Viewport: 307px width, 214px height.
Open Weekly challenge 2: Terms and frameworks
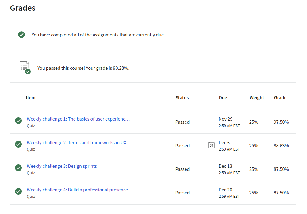(79, 143)
